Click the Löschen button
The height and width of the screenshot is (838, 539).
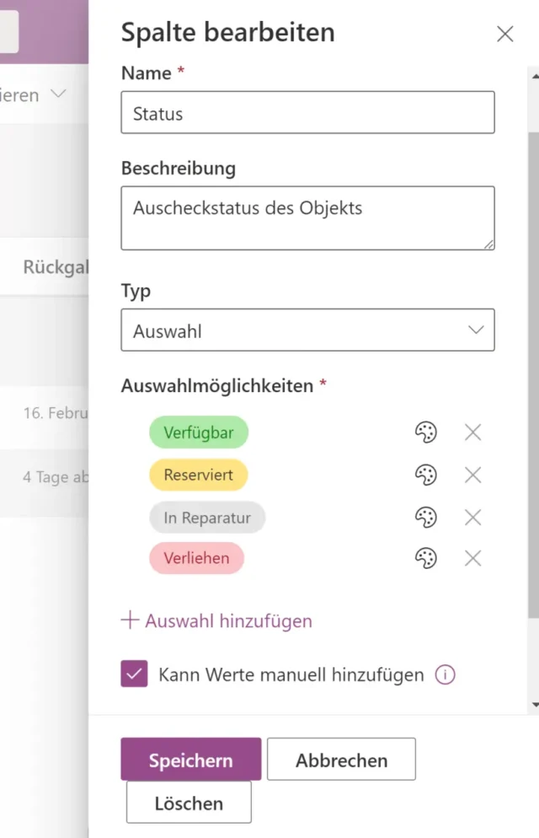189,803
